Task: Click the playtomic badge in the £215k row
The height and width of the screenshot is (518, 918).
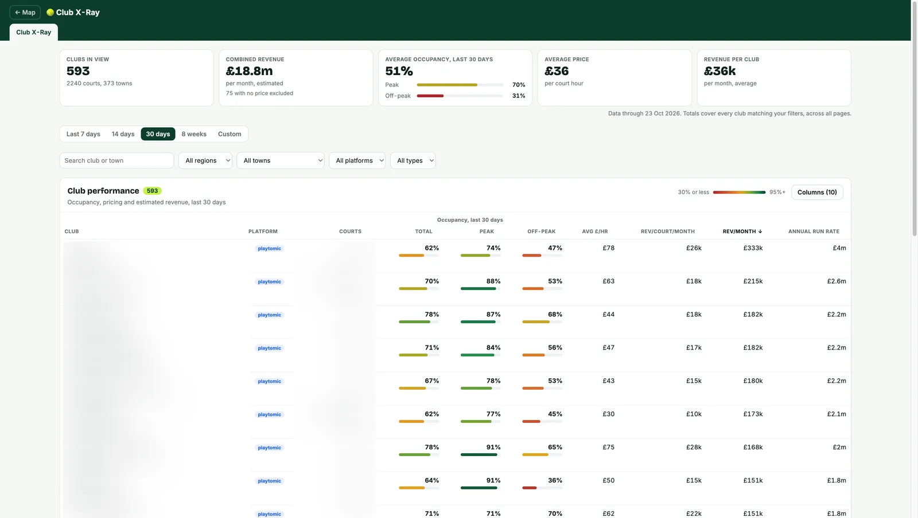Action: click(x=269, y=282)
